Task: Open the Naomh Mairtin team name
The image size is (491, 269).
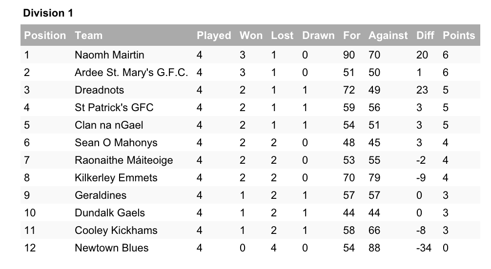Action: click(x=109, y=55)
